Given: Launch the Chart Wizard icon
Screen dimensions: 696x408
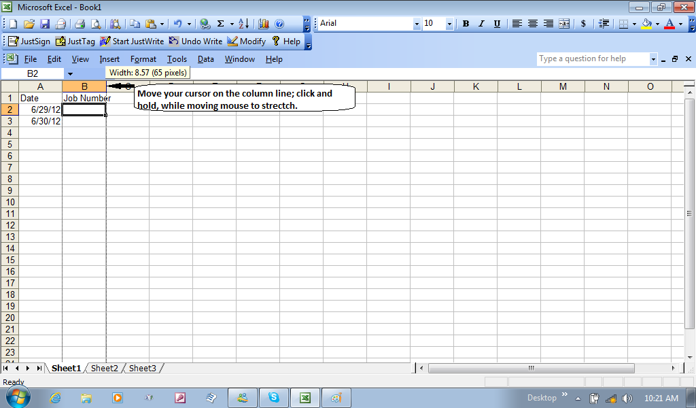Looking at the screenshot, I should pos(263,24).
